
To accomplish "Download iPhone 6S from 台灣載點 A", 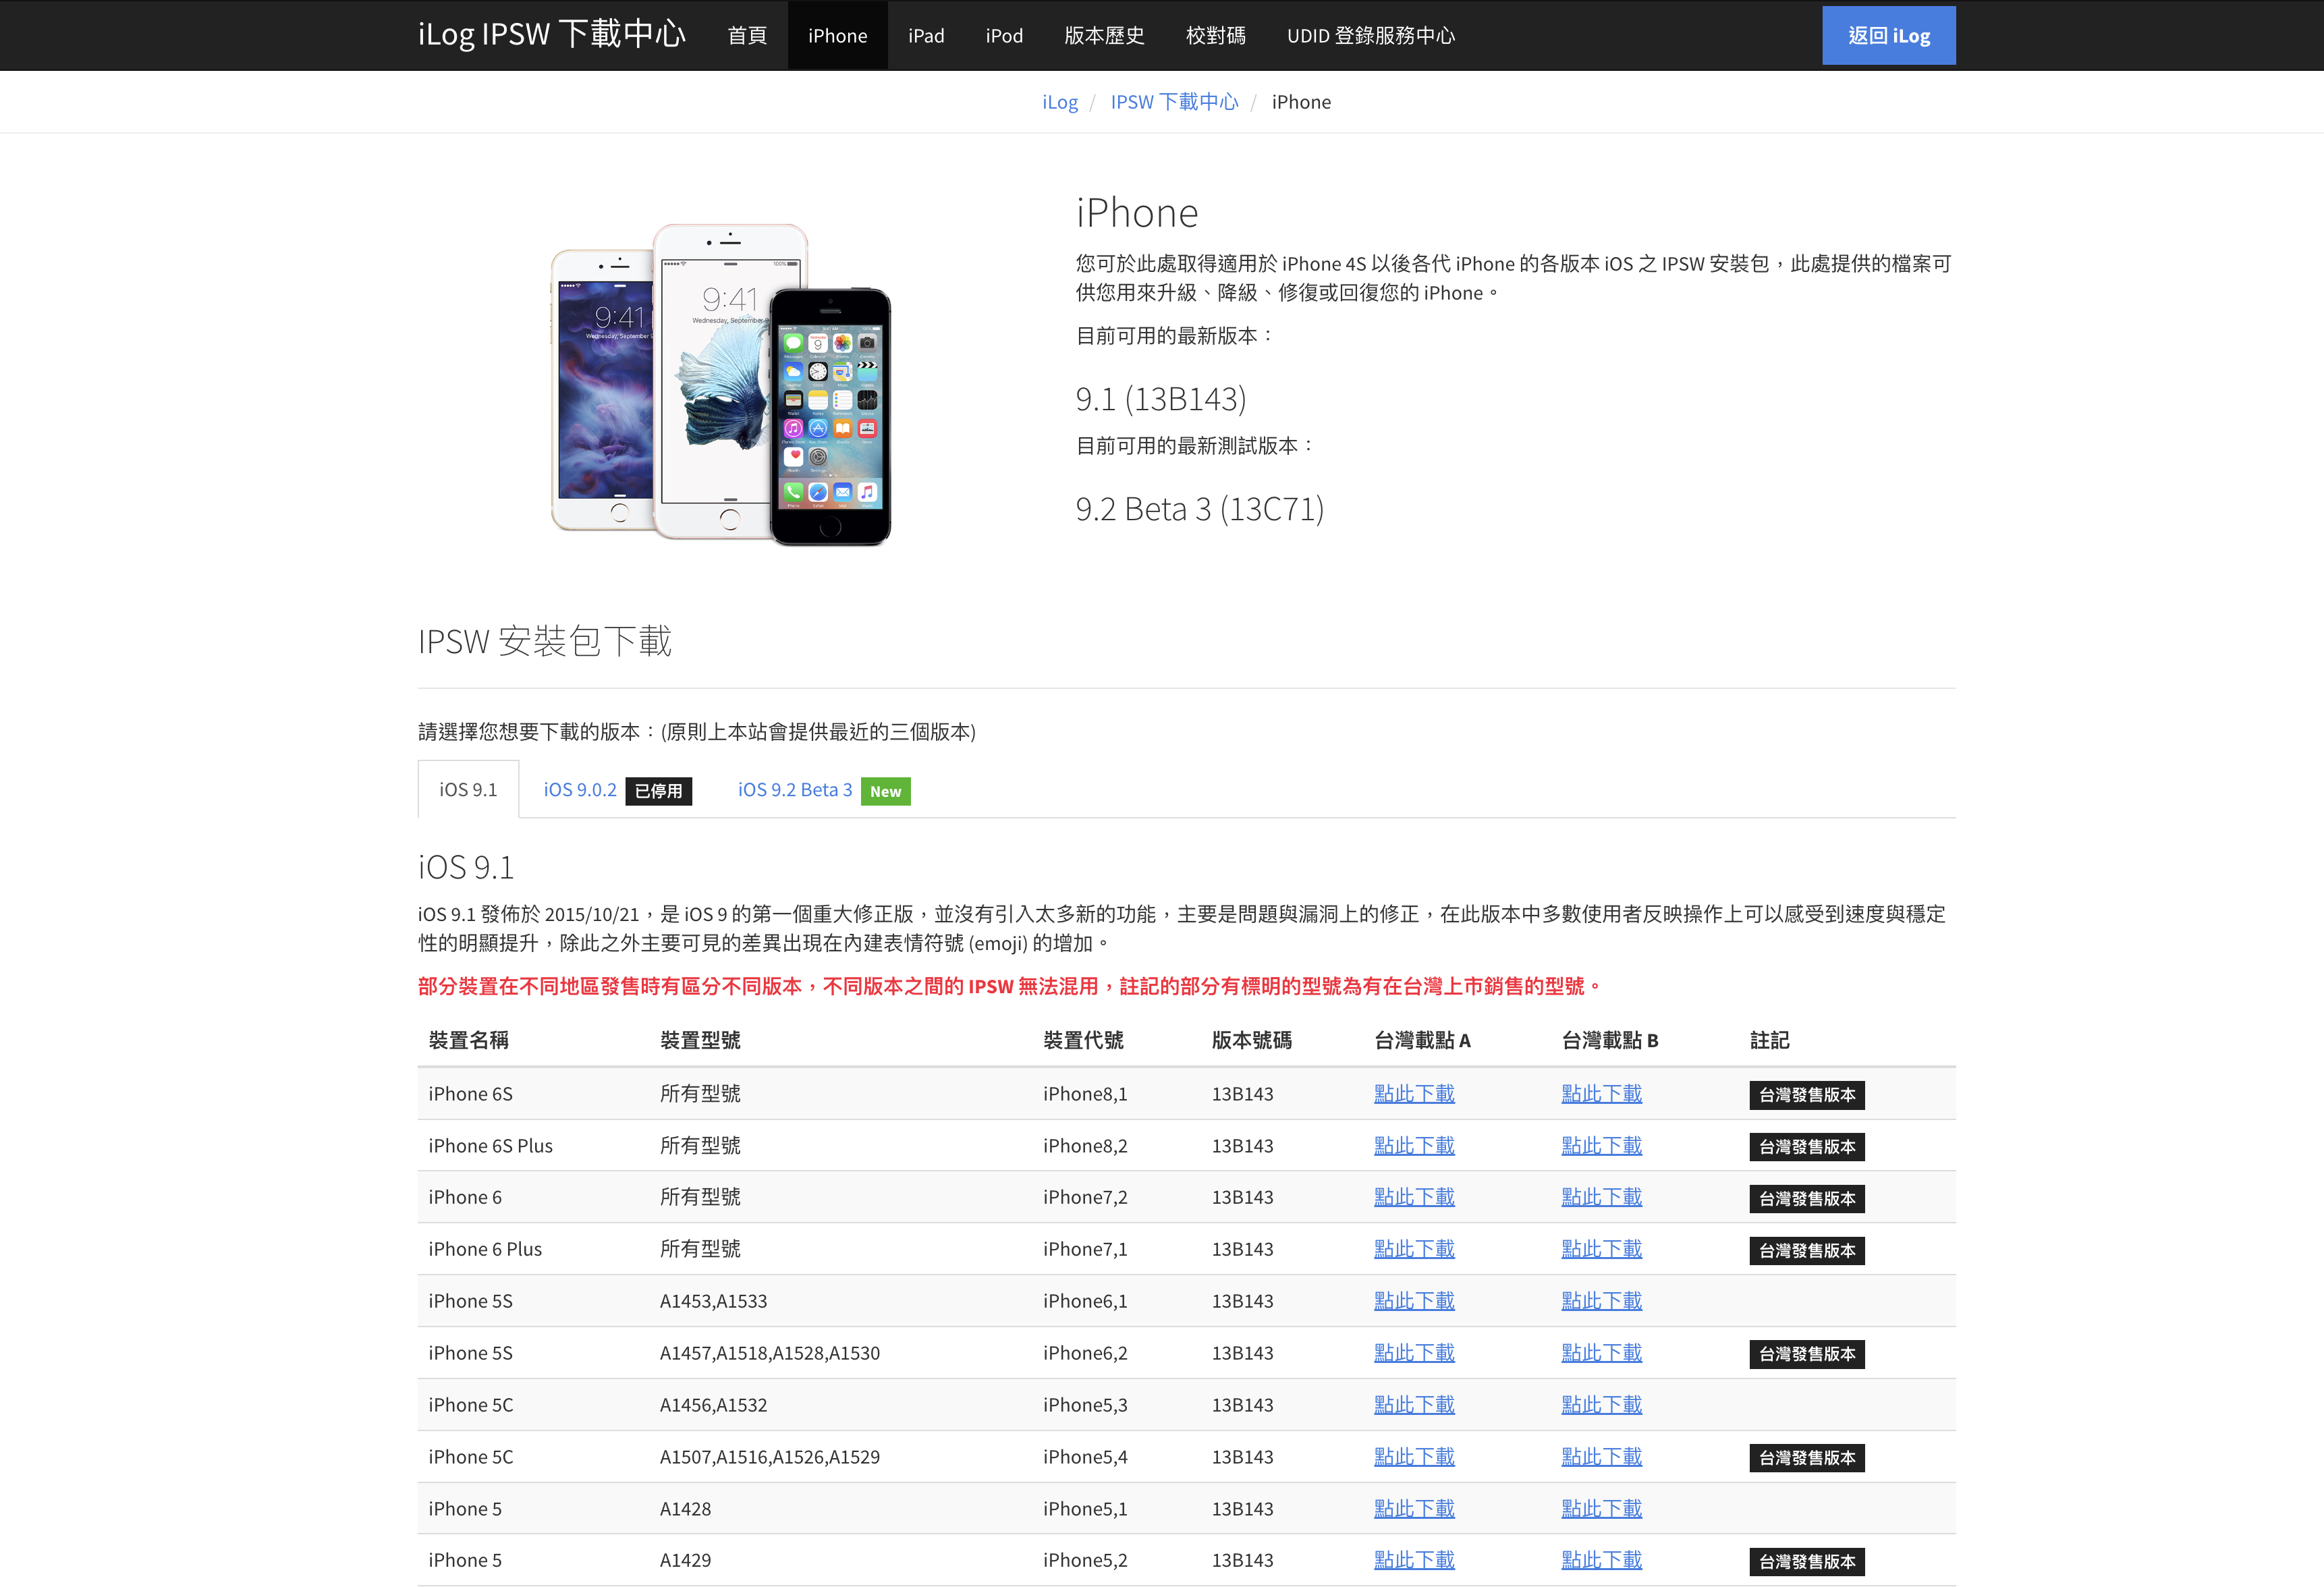I will click(1414, 1093).
